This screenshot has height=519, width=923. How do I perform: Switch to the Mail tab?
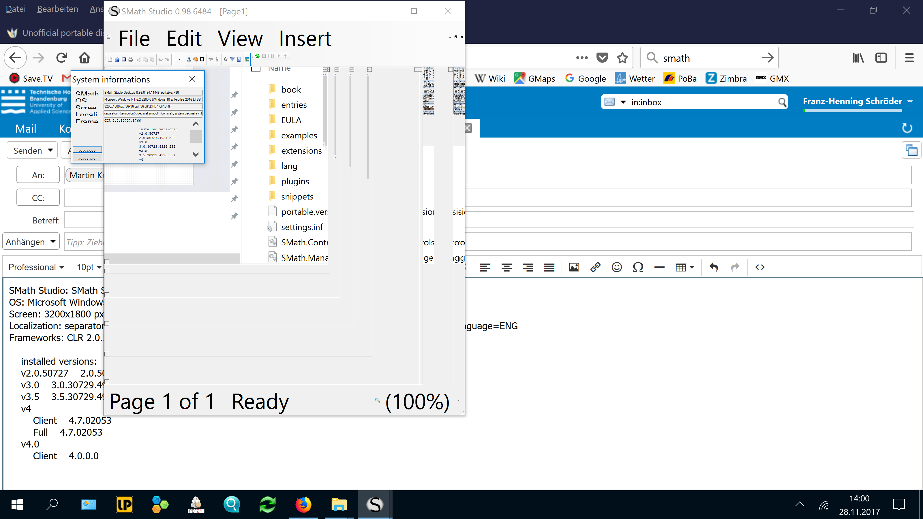(26, 129)
